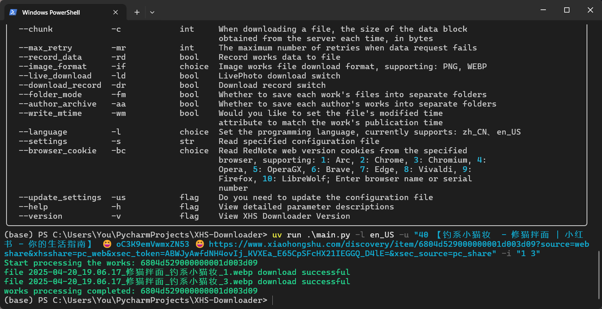
Task: Minimize the terminal window
Action: (543, 10)
